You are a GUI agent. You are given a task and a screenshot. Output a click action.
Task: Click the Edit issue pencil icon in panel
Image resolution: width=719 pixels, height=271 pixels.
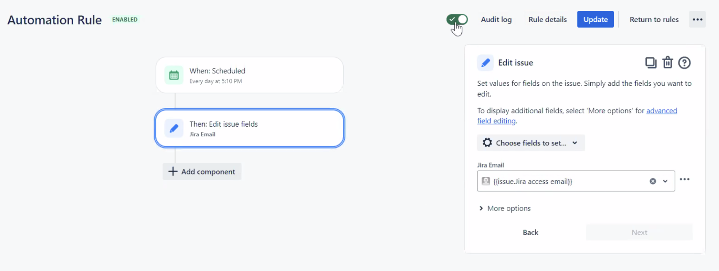pos(485,63)
